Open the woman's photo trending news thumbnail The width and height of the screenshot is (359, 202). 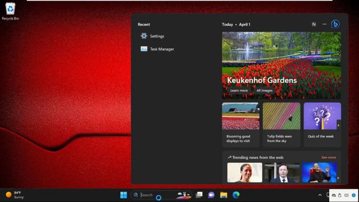(245, 172)
